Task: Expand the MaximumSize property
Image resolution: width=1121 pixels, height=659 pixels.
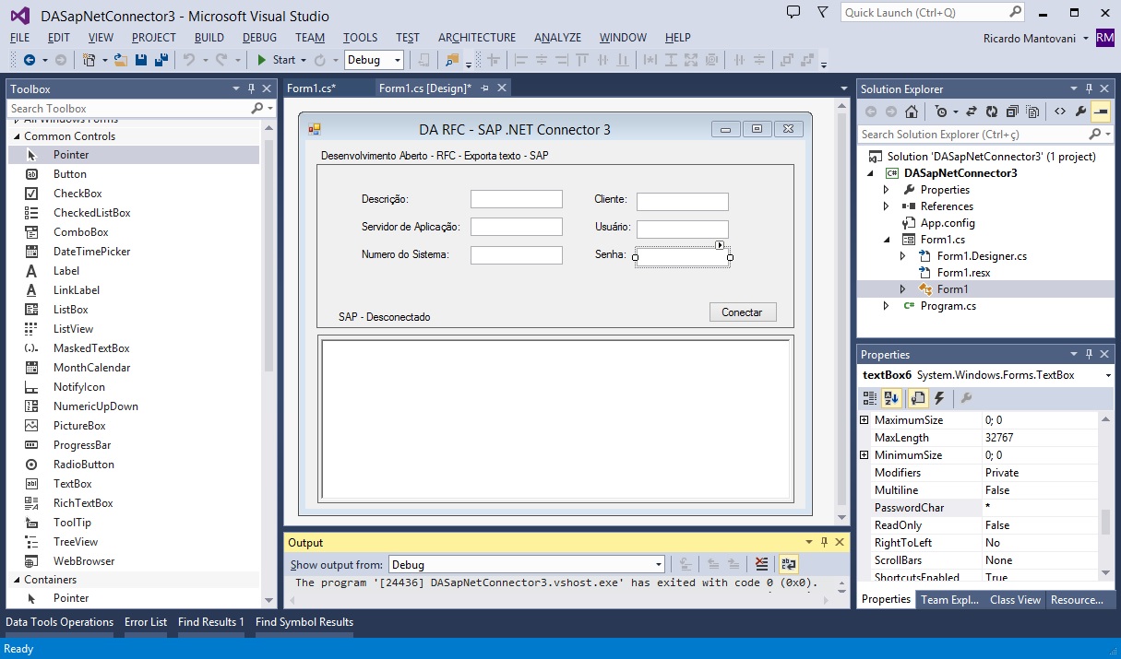Action: tap(865, 420)
